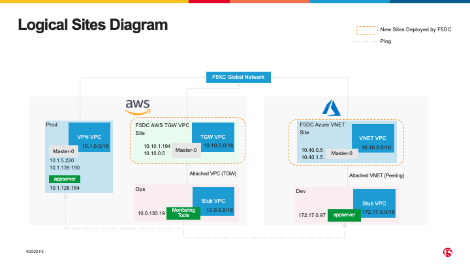
Task: Click the Logical Sites Diagram title
Action: point(93,26)
